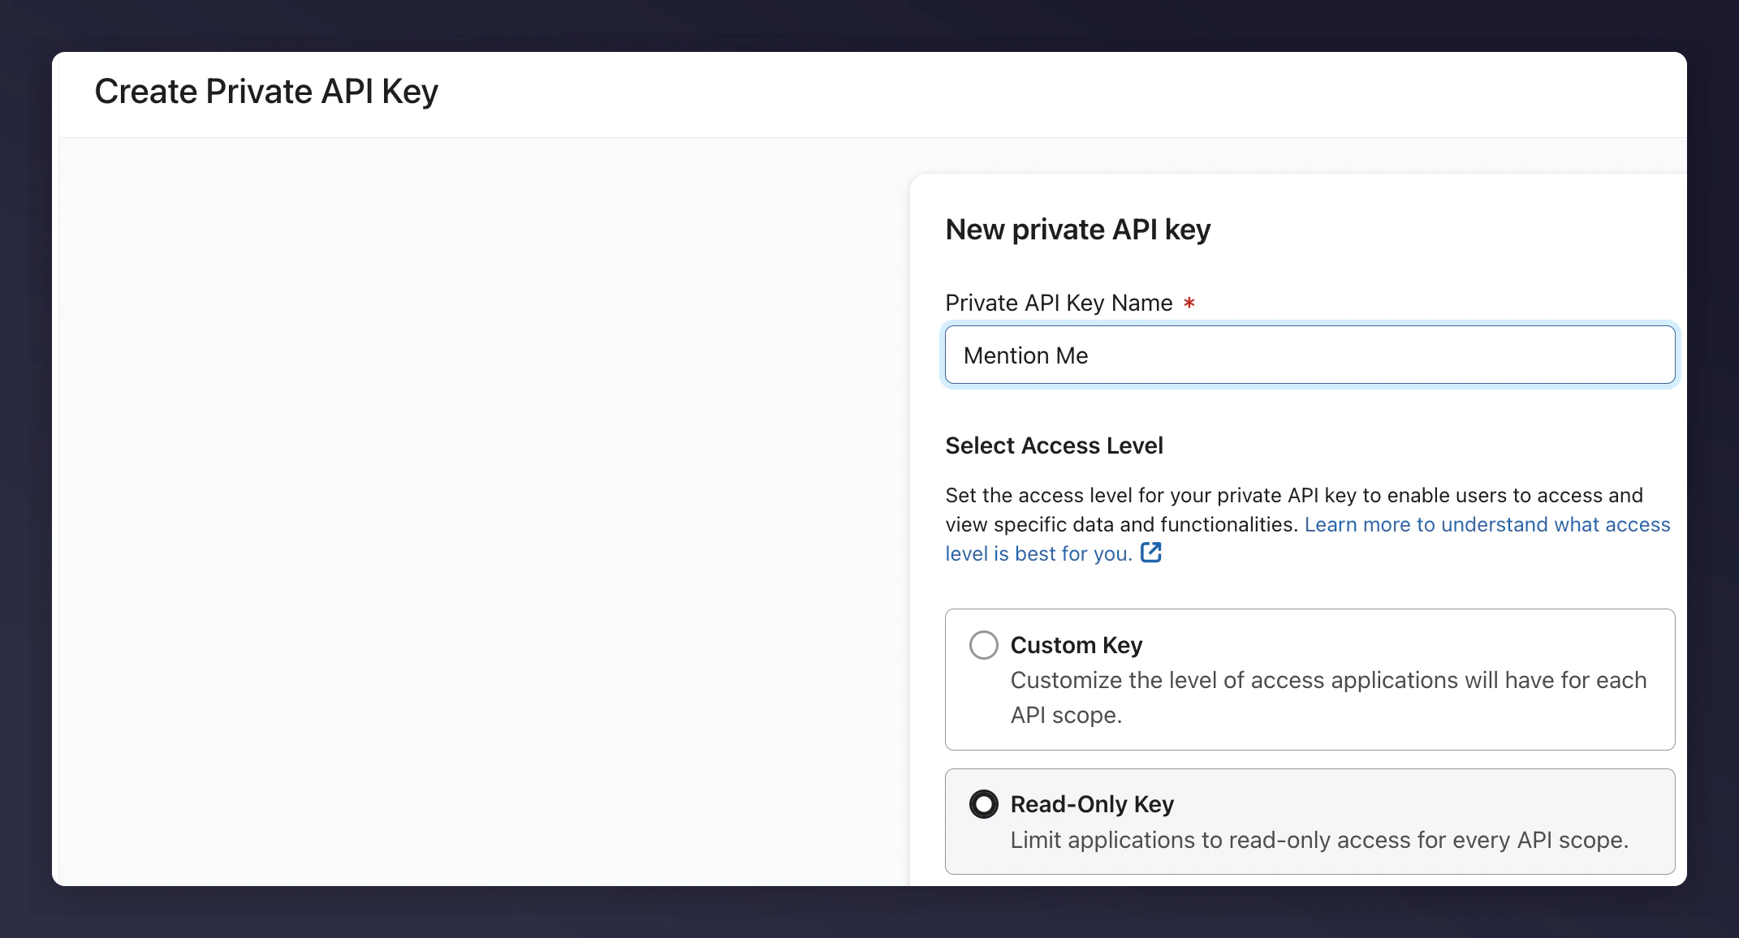Select the Read-Only Key radio button
This screenshot has height=938, width=1739.
pyautogui.click(x=984, y=804)
